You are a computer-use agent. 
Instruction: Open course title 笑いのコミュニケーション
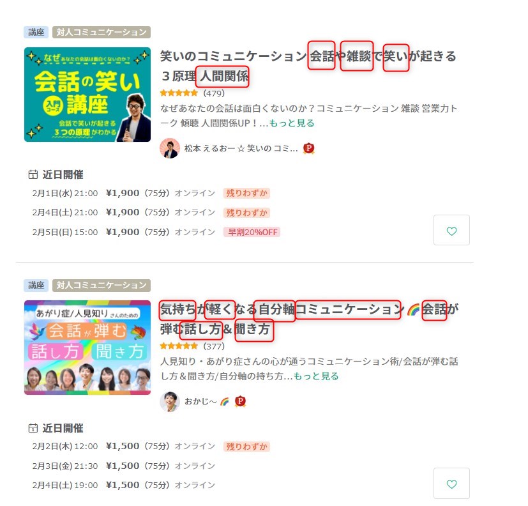308,66
